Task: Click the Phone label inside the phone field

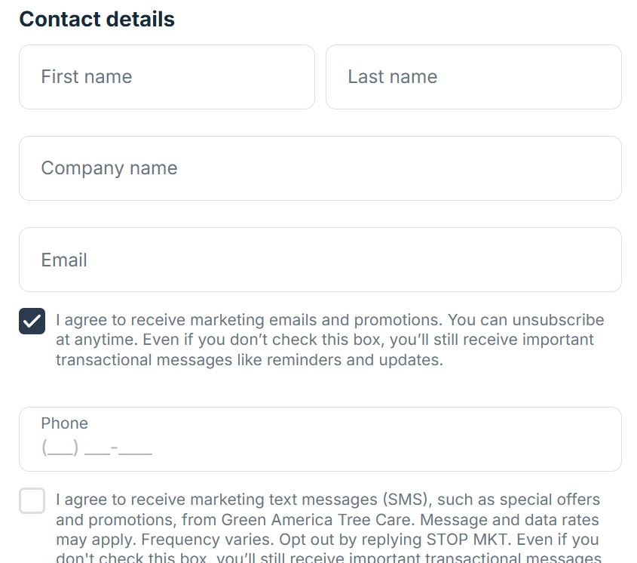Action: tap(65, 423)
